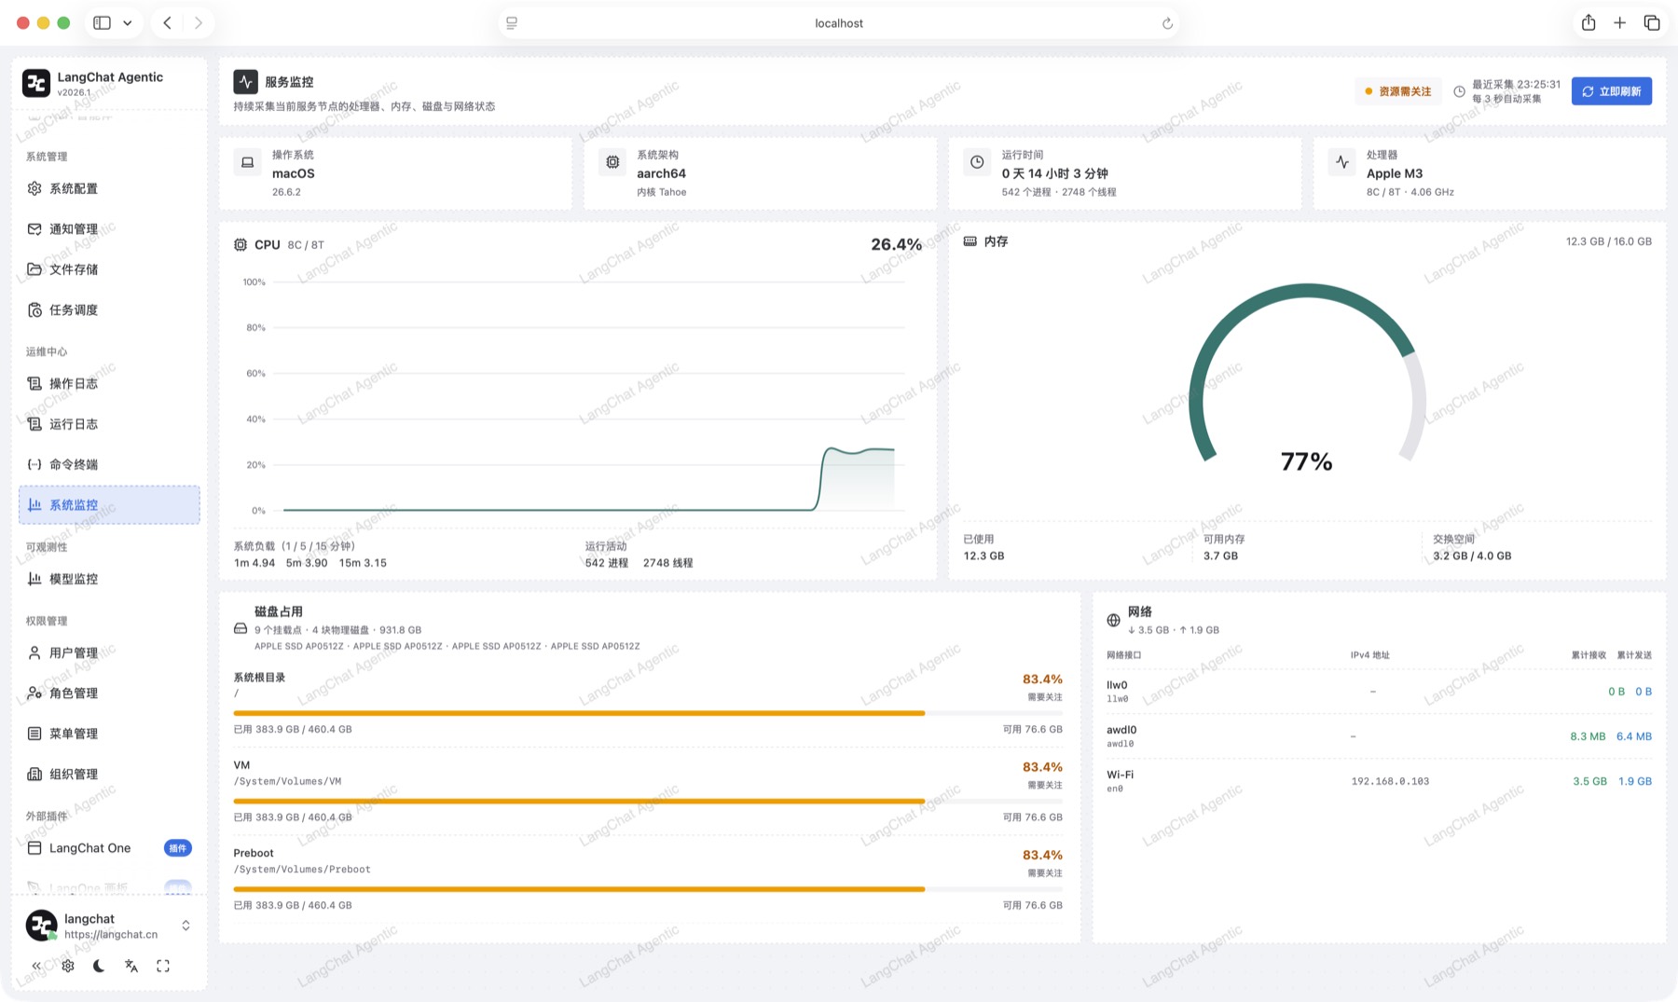Click the 运行日志 icon in sidebar
The image size is (1678, 1002).
coord(34,424)
